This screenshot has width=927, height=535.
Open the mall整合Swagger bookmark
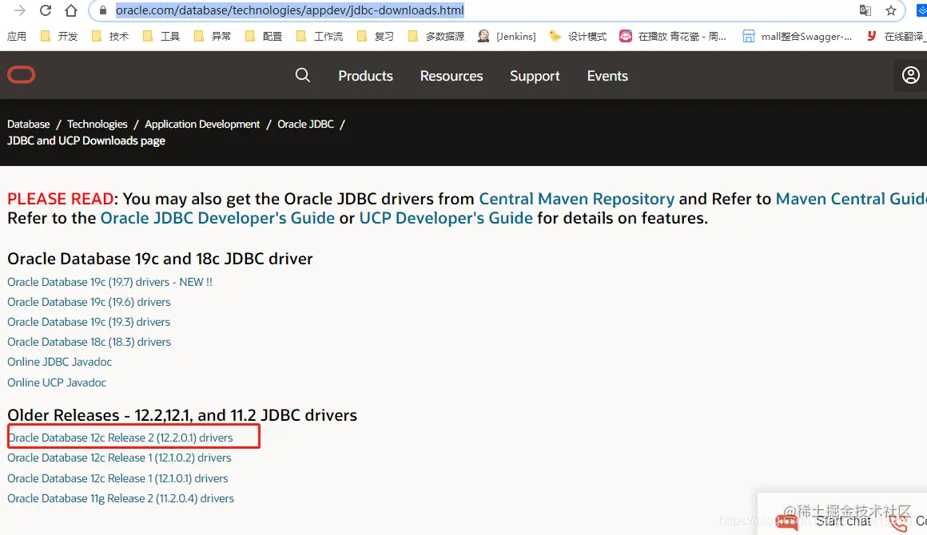pyautogui.click(x=797, y=37)
